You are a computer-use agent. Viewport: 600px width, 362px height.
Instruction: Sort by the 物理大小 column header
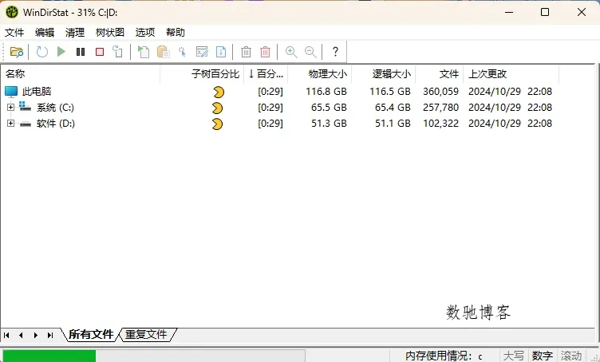coord(319,74)
